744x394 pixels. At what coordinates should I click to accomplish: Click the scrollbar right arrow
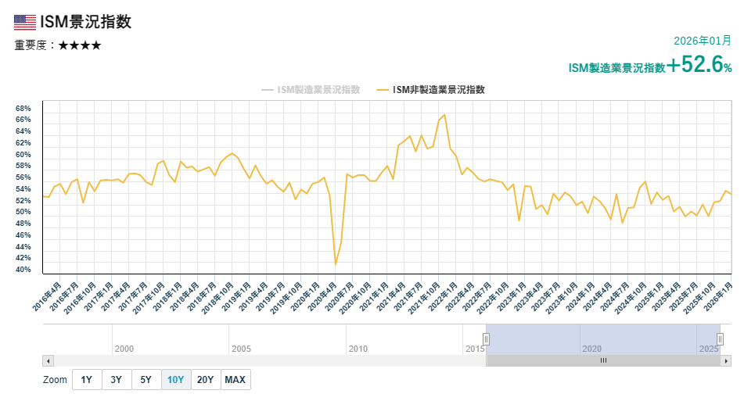pos(726,361)
